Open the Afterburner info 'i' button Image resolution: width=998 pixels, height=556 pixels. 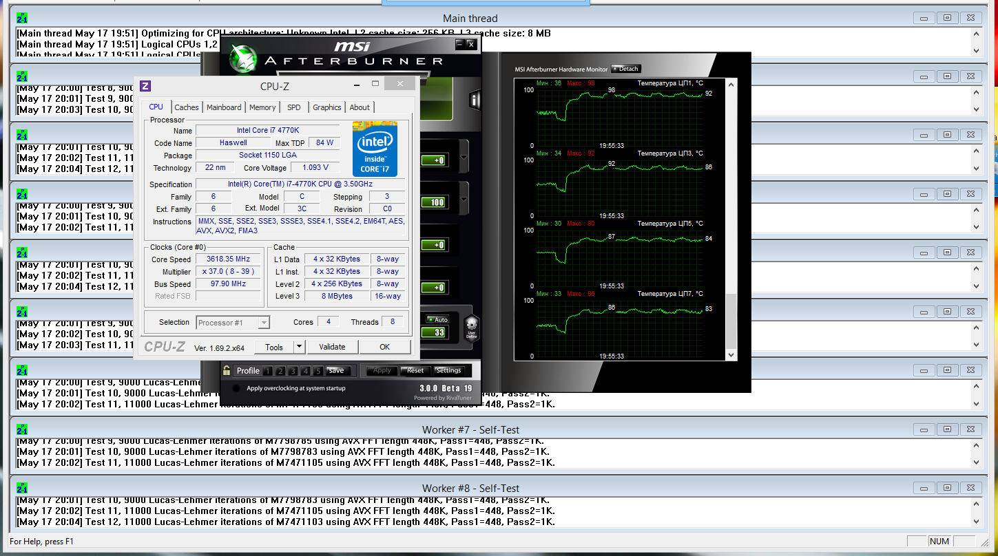pos(475,100)
